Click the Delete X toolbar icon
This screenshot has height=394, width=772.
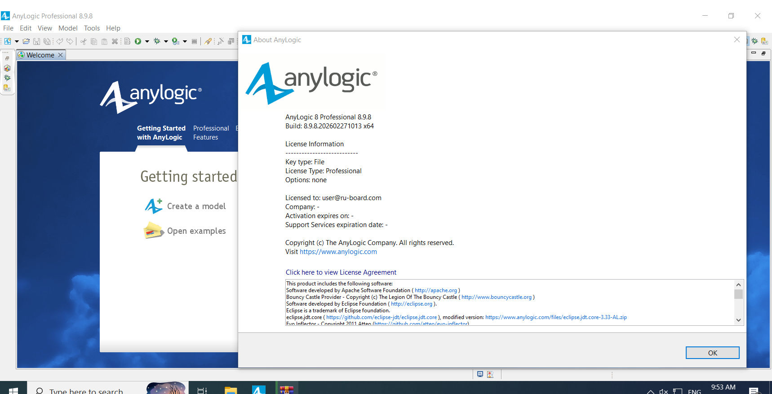point(115,41)
